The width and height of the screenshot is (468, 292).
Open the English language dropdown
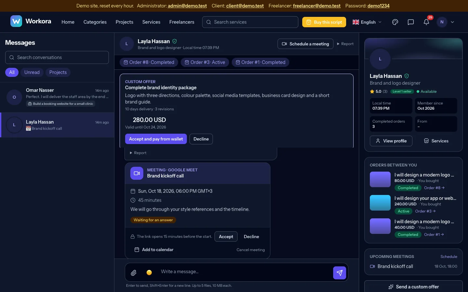coord(367,22)
